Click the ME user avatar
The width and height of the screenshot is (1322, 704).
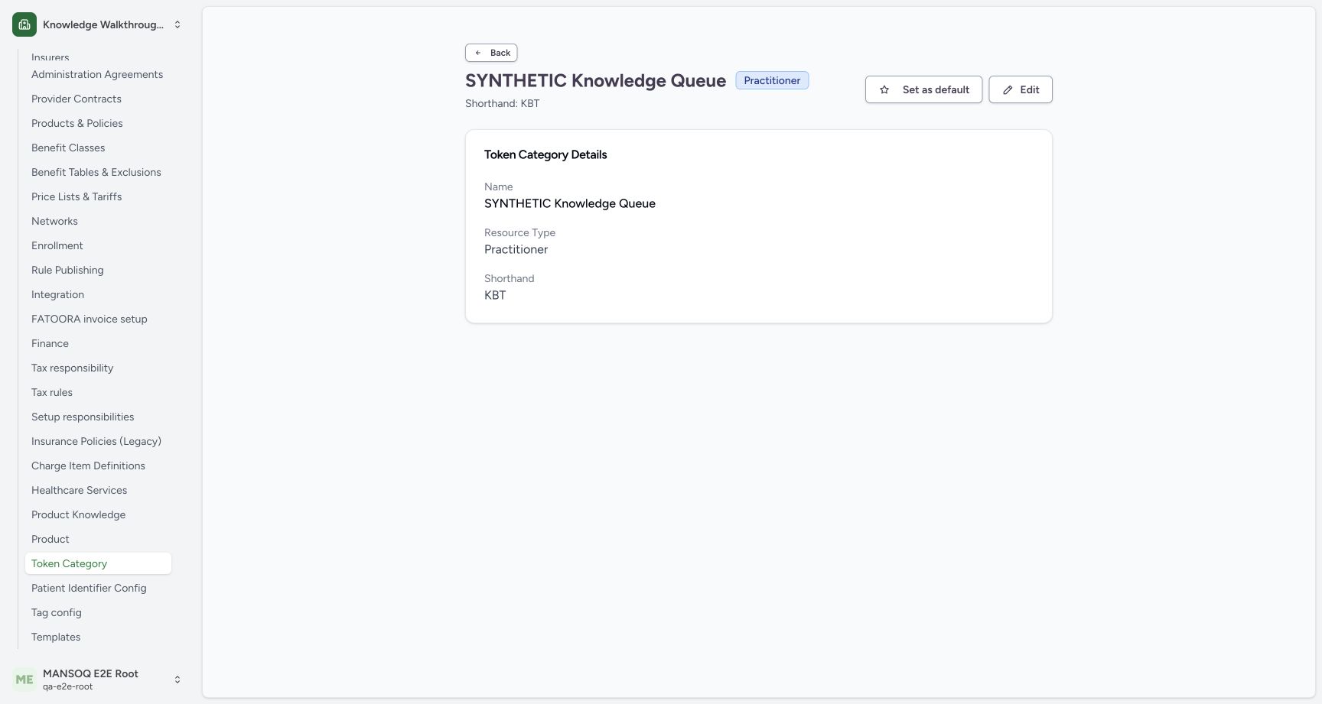(x=24, y=679)
